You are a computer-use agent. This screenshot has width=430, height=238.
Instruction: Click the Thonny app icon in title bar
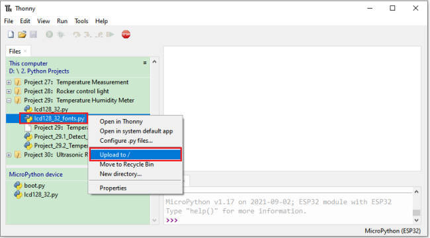(x=8, y=9)
